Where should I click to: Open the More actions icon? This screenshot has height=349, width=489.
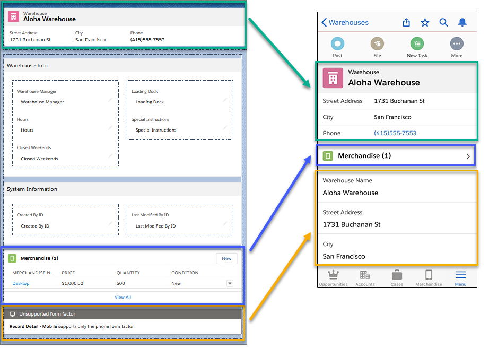point(457,45)
